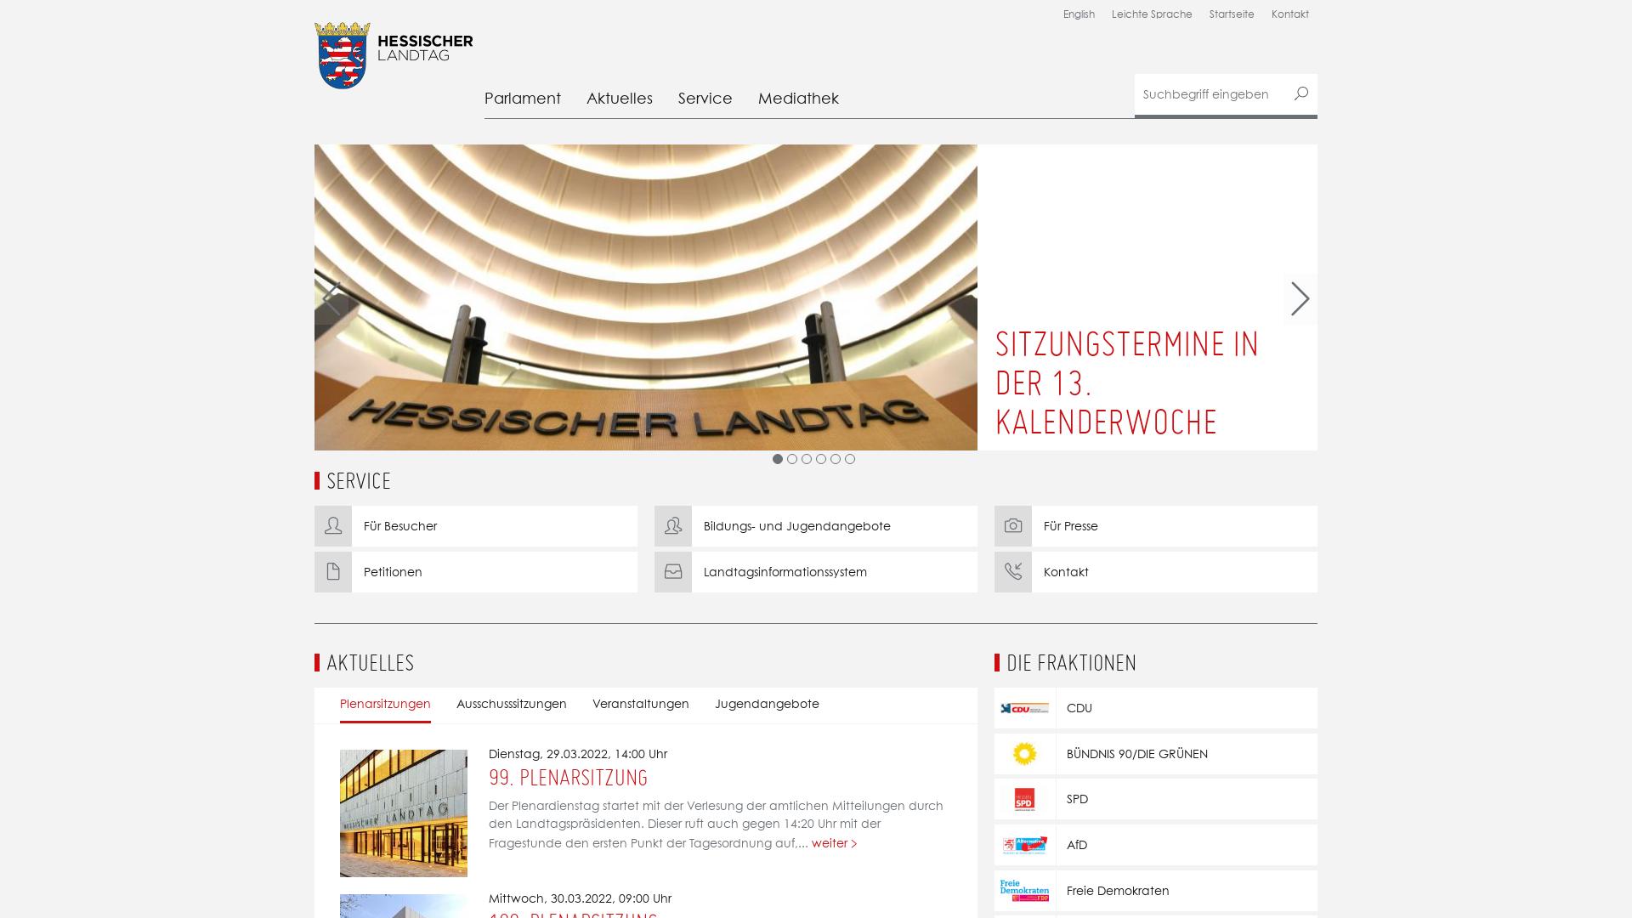Click the weiter link under 99. Plenarsitzung
Viewport: 1632px width, 918px height.
(x=834, y=843)
